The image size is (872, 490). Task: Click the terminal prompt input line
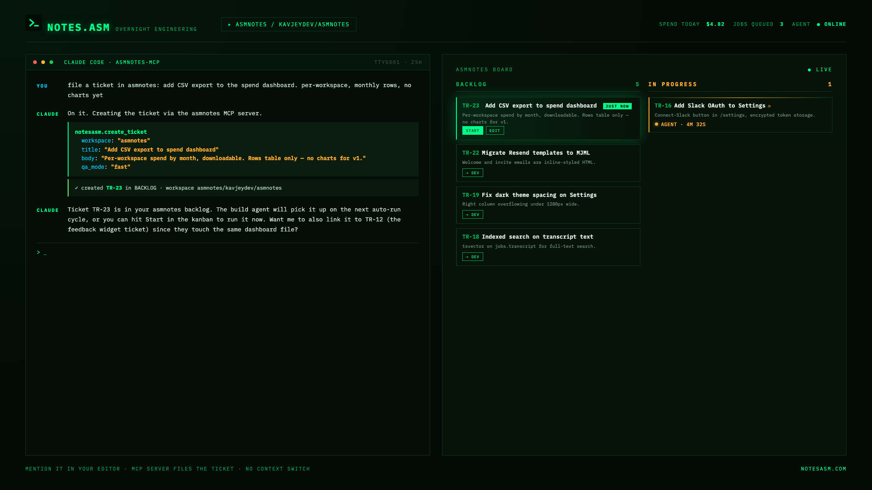point(228,252)
